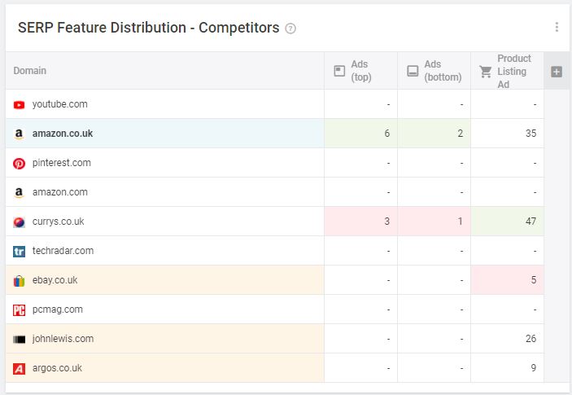Image resolution: width=572 pixels, height=395 pixels.
Task: Sort by the Ads (top) column header
Action: point(360,71)
